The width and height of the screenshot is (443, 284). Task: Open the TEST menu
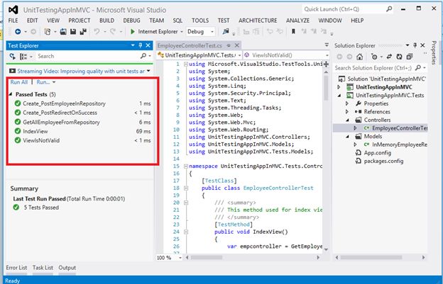(223, 21)
